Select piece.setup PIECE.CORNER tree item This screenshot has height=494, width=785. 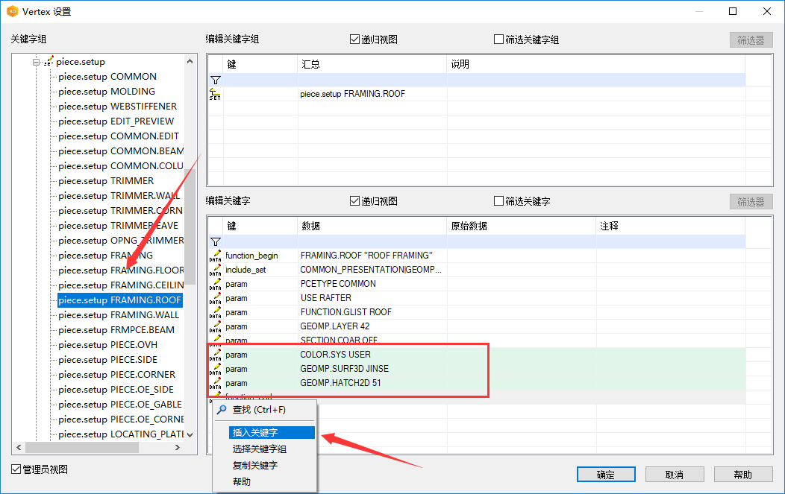coord(116,375)
